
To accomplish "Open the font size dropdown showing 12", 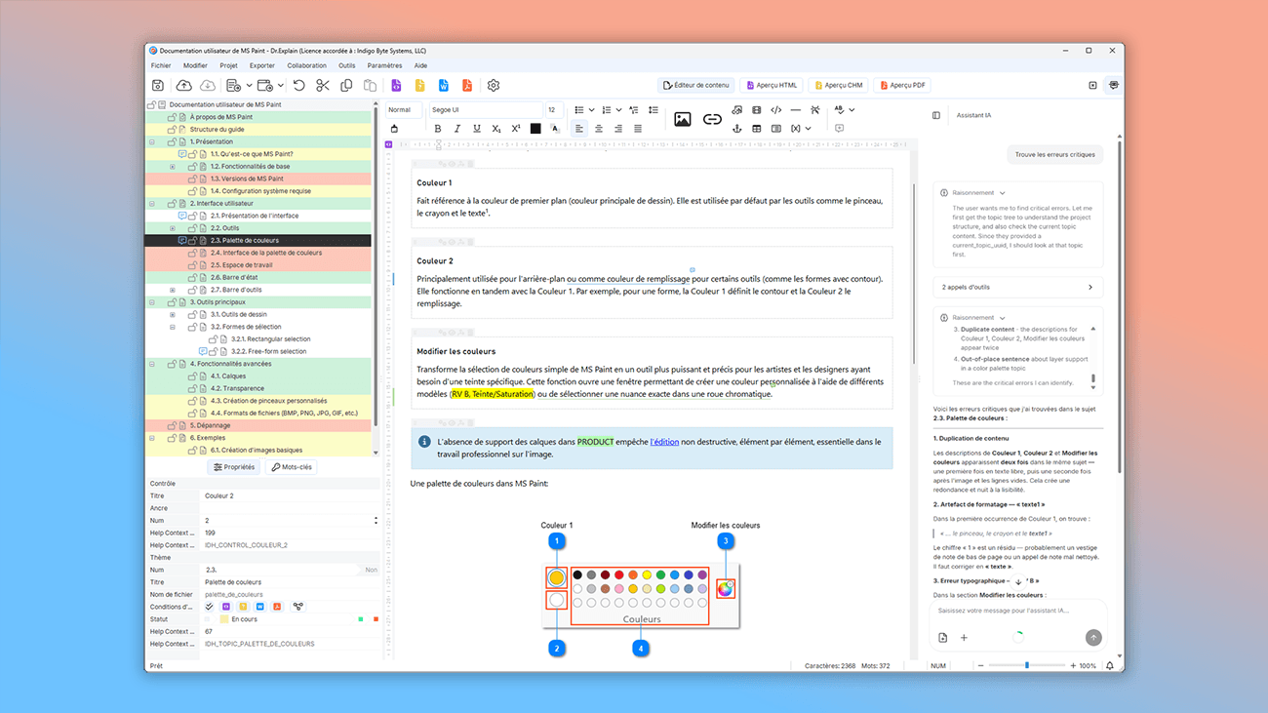I will tap(554, 110).
